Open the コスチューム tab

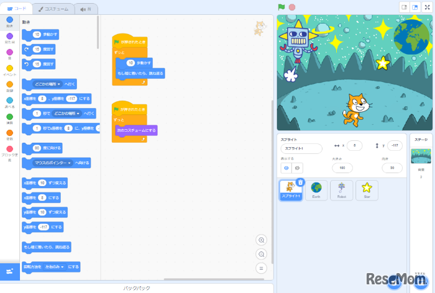click(x=53, y=9)
